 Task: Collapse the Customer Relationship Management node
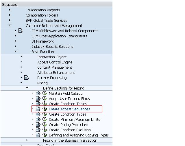10,25
